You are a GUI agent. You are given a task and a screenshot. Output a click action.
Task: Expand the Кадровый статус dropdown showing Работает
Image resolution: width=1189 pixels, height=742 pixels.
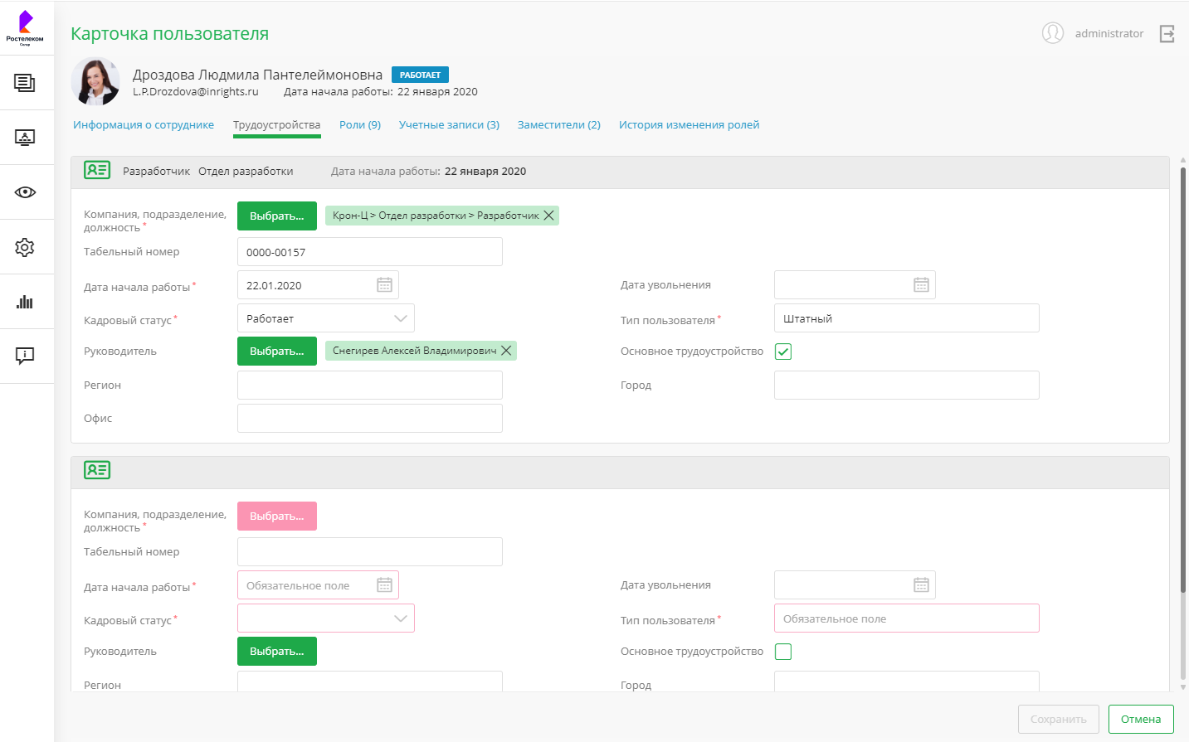(326, 318)
